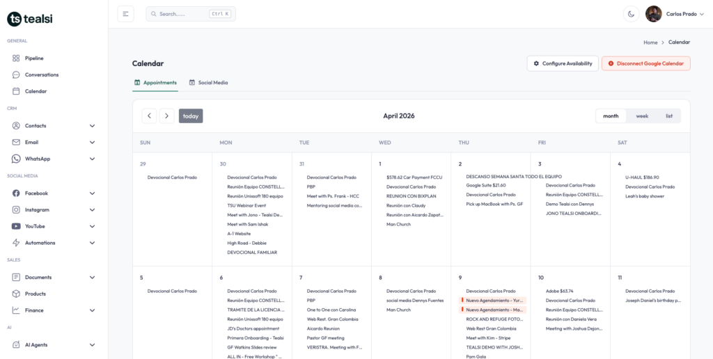The image size is (713, 359).
Task: Click Configure Availability button
Action: (563, 63)
